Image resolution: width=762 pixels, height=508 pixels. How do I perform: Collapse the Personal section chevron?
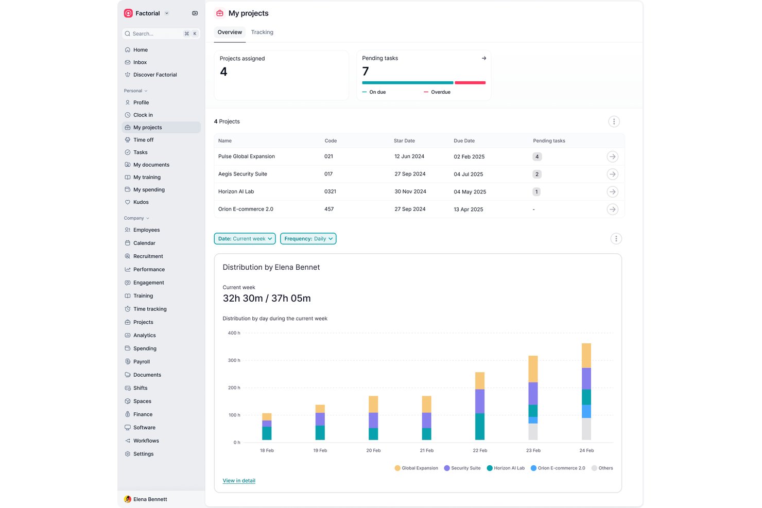[x=146, y=91]
